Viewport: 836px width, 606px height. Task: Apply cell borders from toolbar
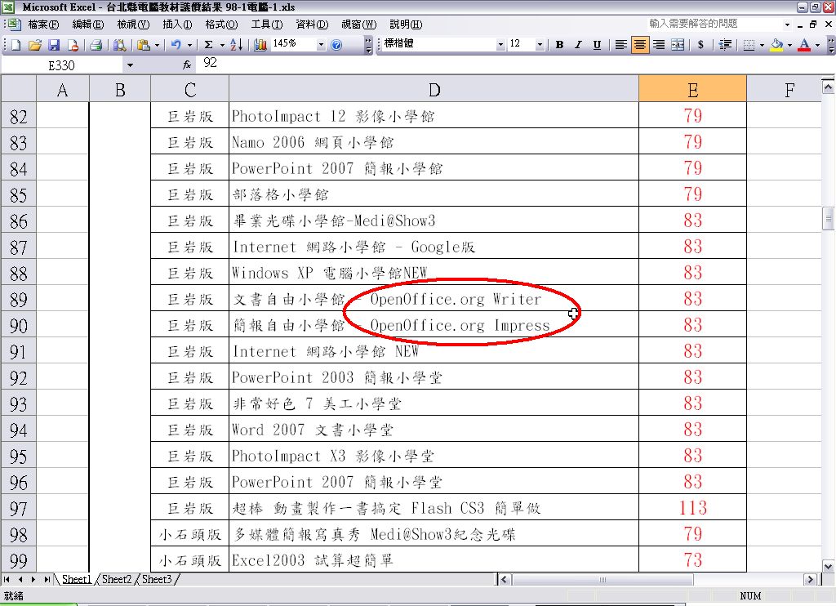pos(749,46)
